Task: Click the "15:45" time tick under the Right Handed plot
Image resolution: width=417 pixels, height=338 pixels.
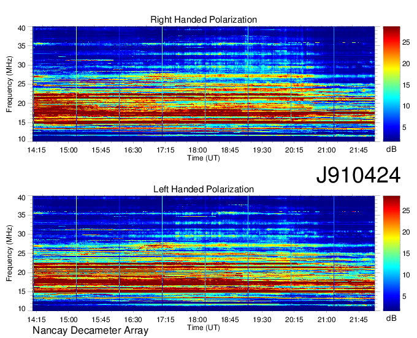Action: [101, 150]
